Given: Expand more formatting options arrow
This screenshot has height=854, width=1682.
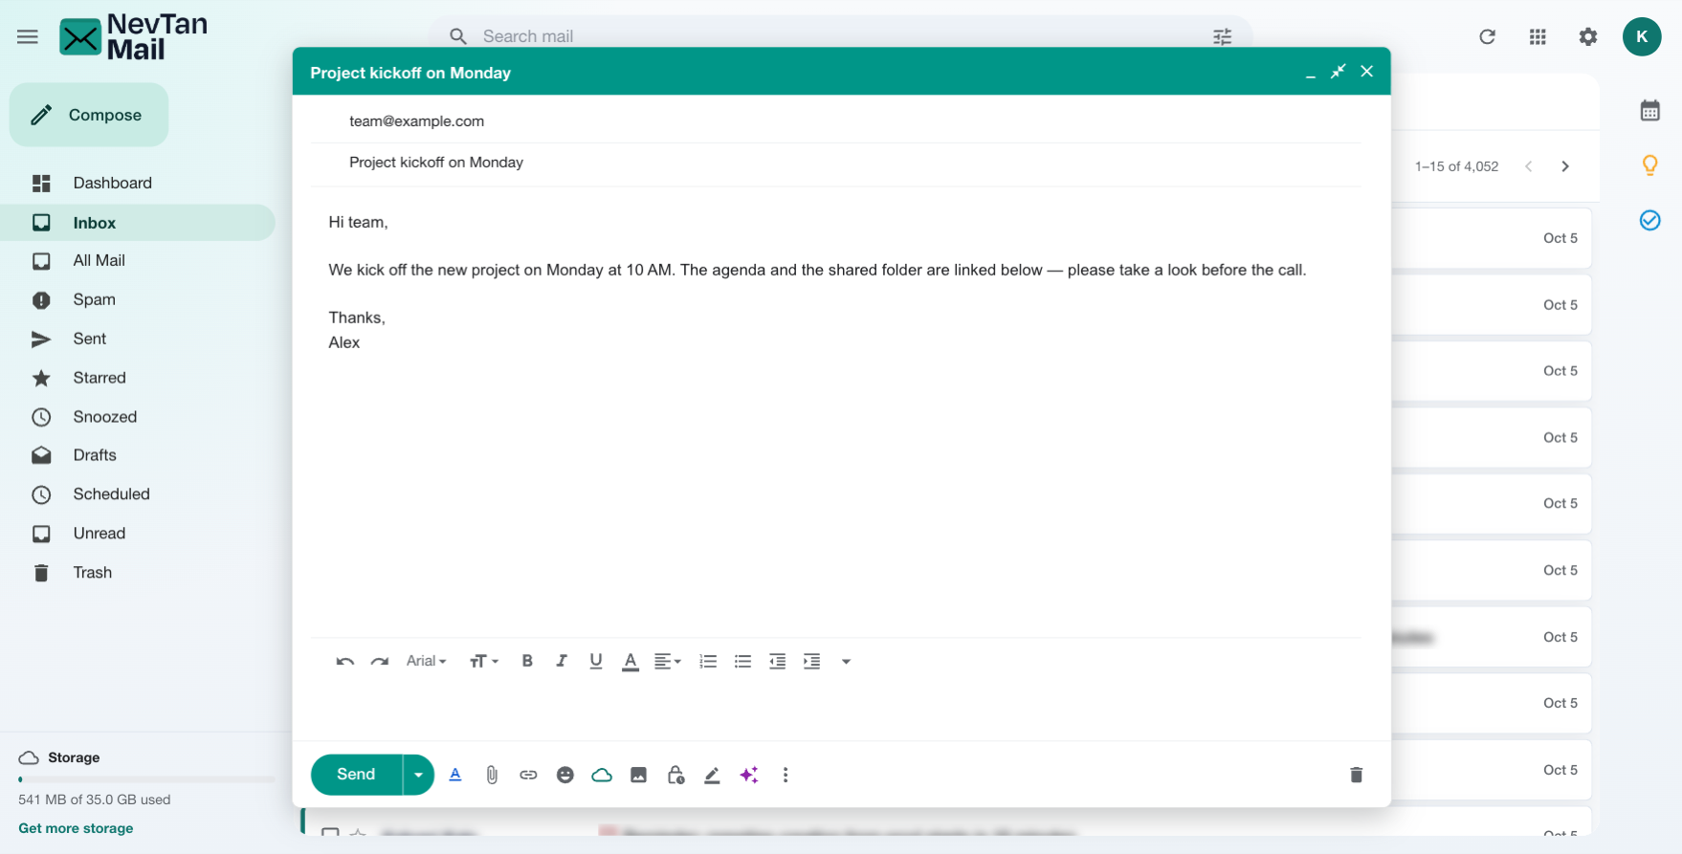Looking at the screenshot, I should pos(846,662).
